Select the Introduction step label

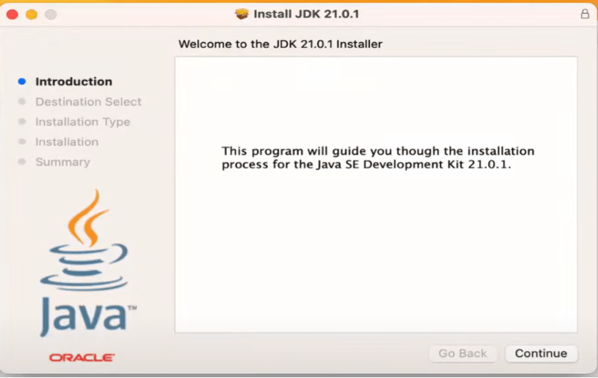(x=74, y=82)
